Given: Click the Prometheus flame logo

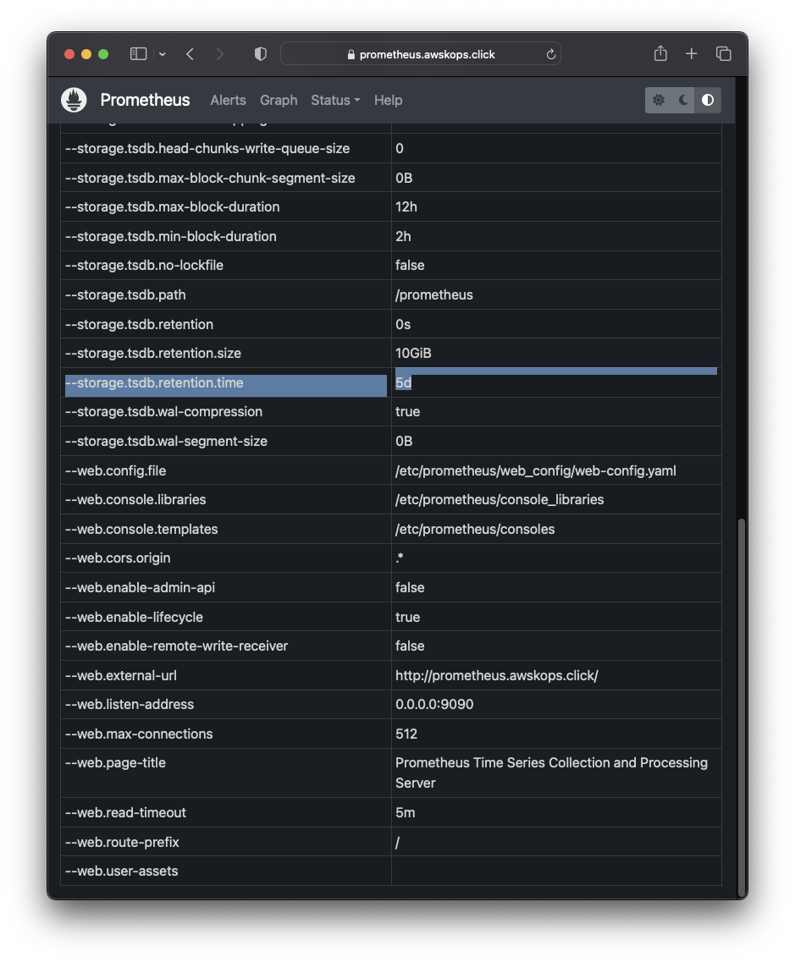Looking at the screenshot, I should 74,100.
